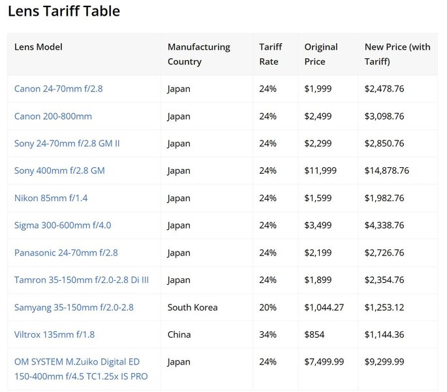This screenshot has width=447, height=392.
Task: Click the $14,878.76 new price cell
Action: pyautogui.click(x=387, y=171)
